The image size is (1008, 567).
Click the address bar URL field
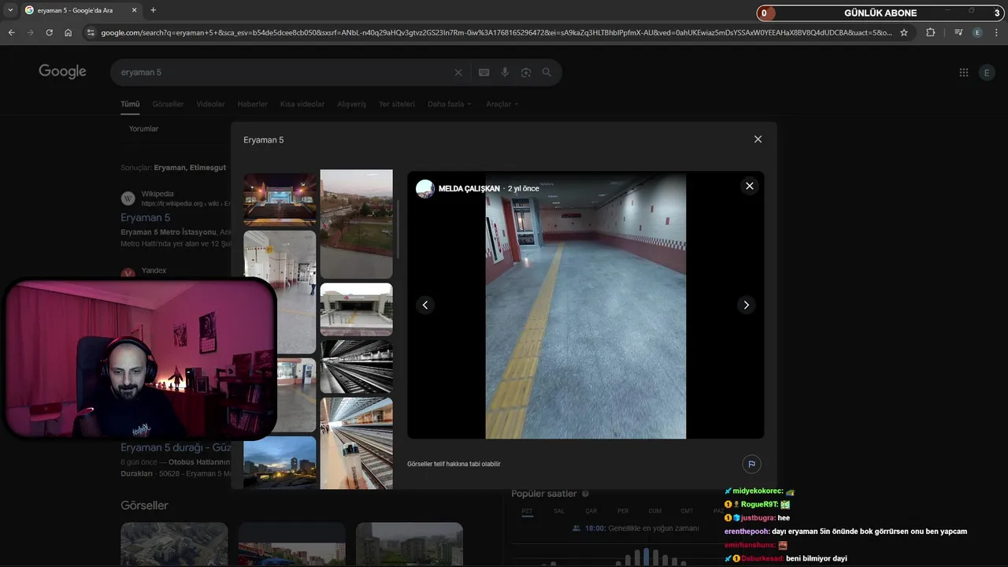tap(496, 32)
